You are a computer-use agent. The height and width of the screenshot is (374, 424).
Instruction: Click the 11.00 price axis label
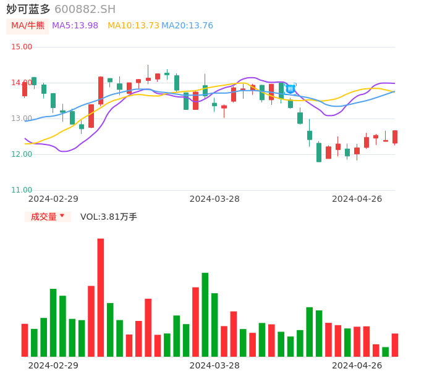click(x=22, y=190)
